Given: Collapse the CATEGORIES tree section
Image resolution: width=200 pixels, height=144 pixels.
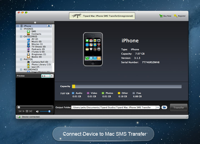Looking at the screenshot, I should tap(21, 36).
